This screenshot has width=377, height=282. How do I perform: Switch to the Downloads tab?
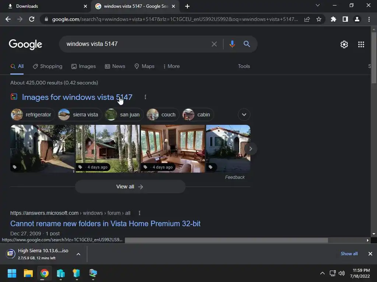(x=45, y=6)
